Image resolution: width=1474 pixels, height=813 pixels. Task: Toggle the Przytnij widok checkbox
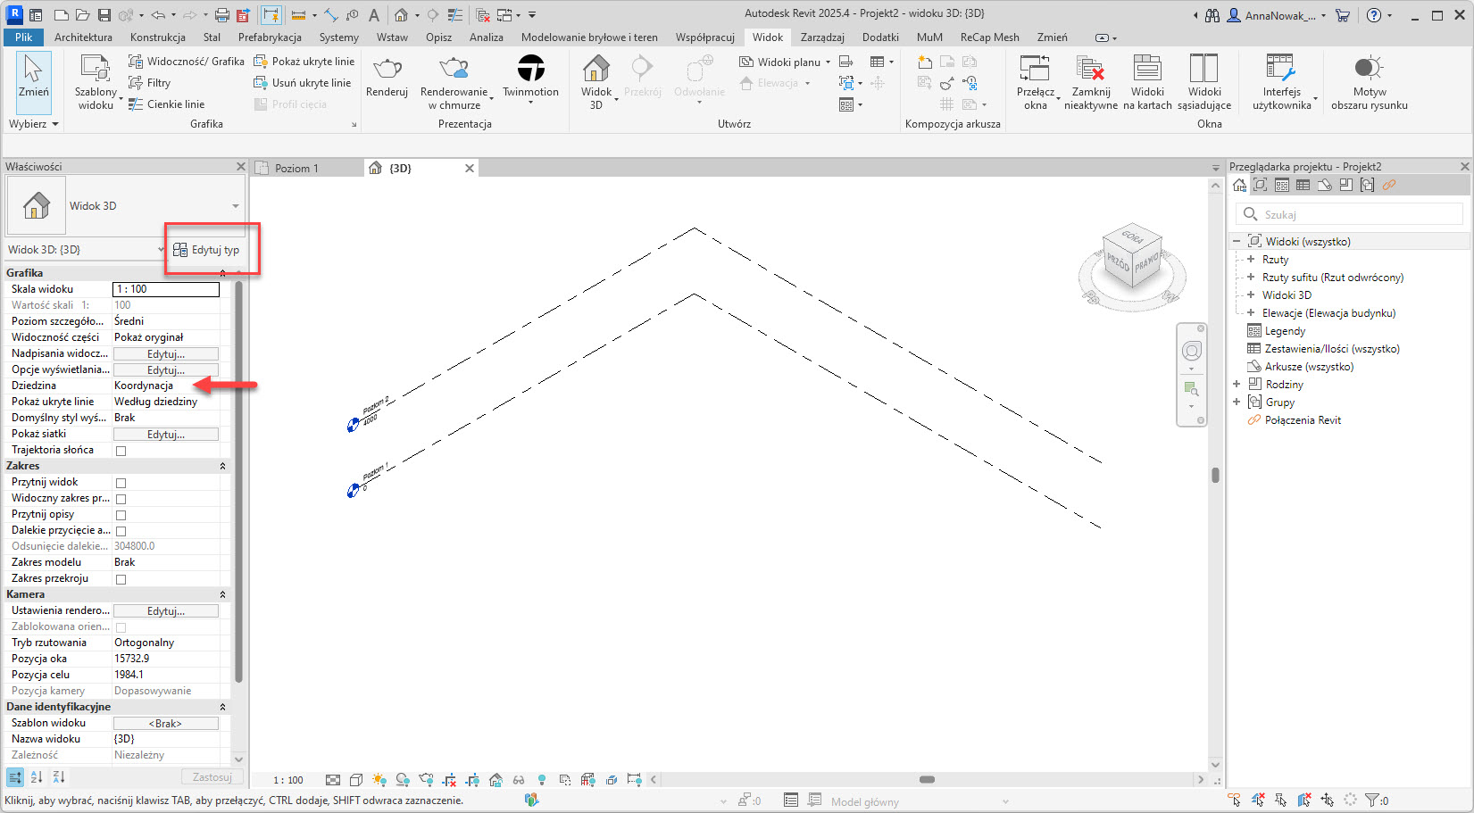point(121,483)
